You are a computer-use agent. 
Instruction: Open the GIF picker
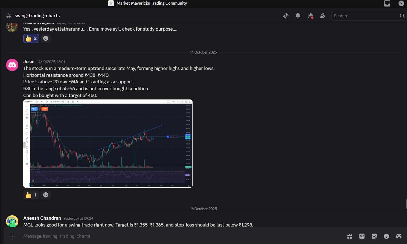pos(362,236)
